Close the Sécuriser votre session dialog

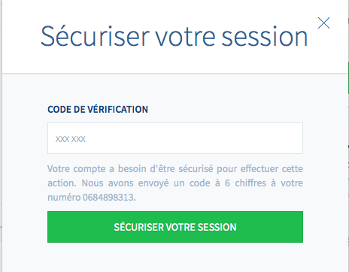tap(323, 23)
